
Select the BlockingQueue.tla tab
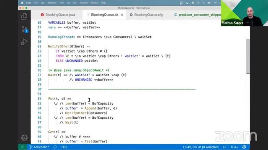(x=104, y=15)
